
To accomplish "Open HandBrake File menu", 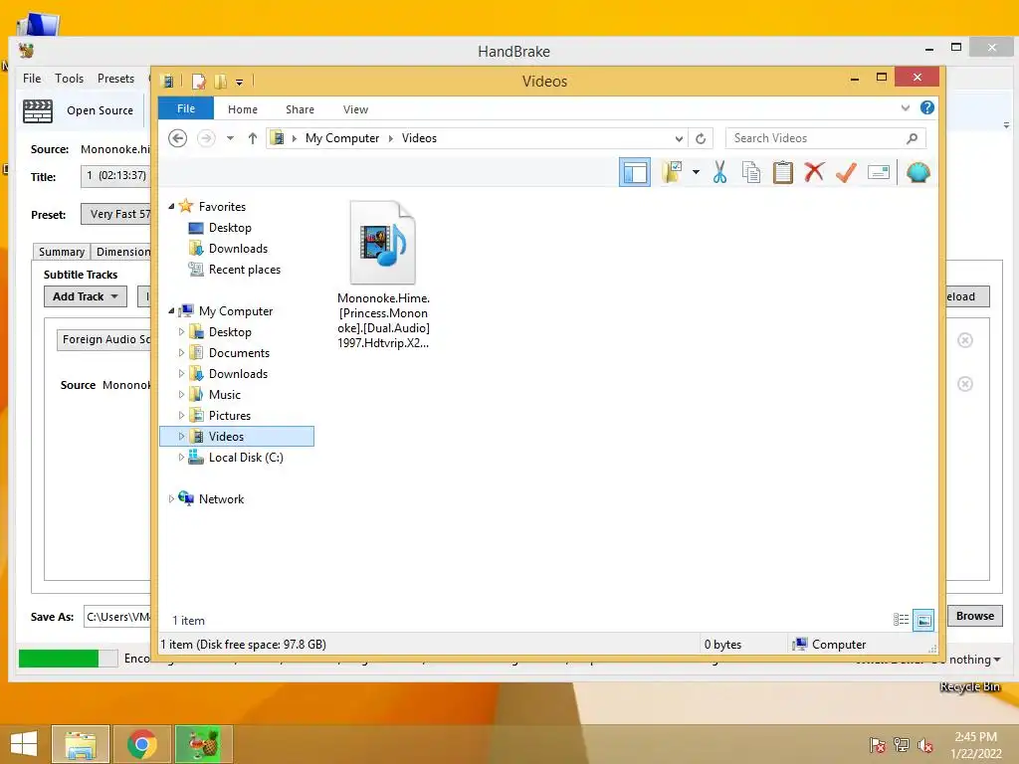I will (x=32, y=79).
